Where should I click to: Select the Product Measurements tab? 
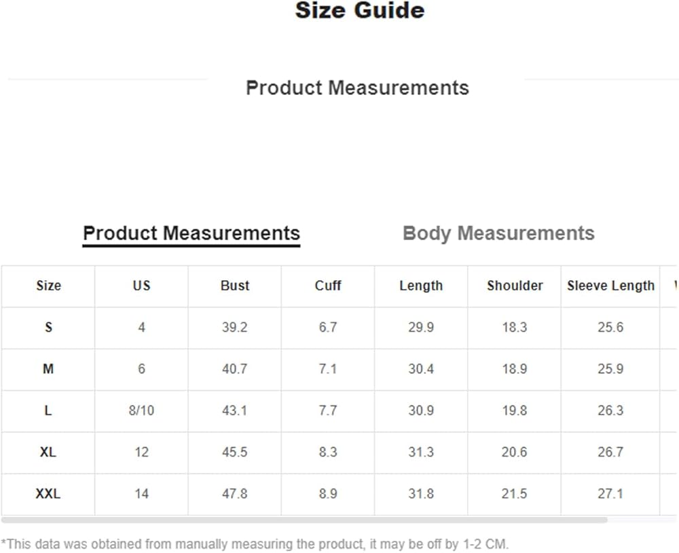pyautogui.click(x=191, y=233)
